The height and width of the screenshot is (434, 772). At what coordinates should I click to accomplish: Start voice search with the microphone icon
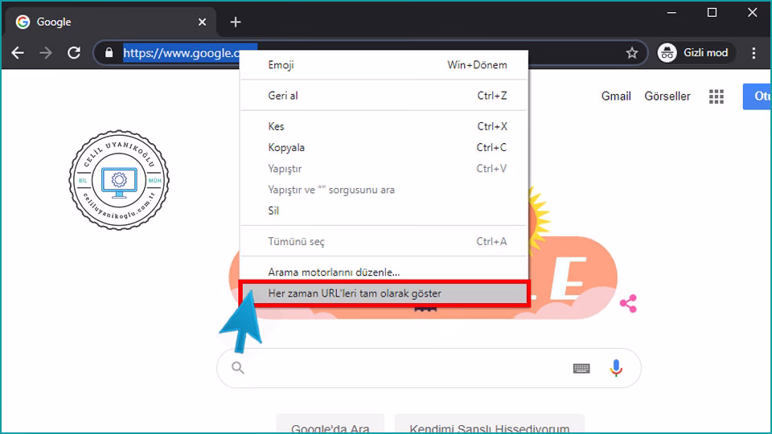click(616, 368)
